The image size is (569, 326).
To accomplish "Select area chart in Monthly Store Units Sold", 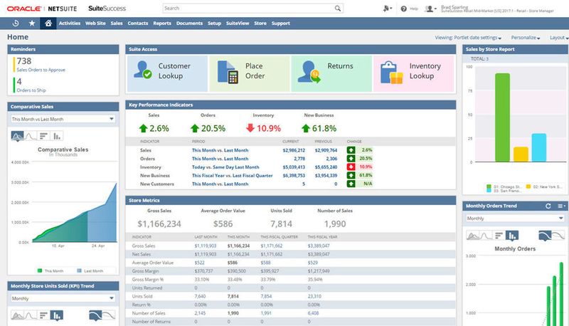I will coord(17,315).
